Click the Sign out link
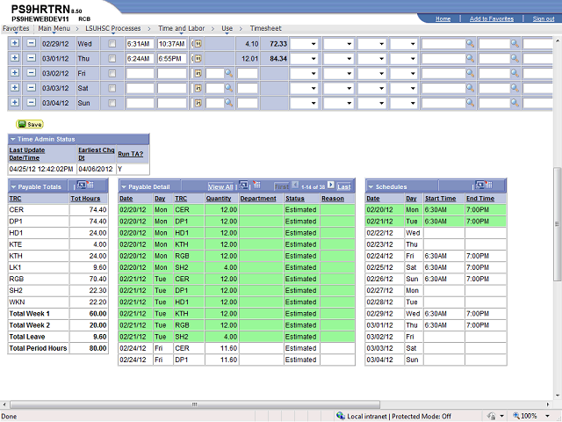Viewport: 562px width, 422px height. point(544,19)
